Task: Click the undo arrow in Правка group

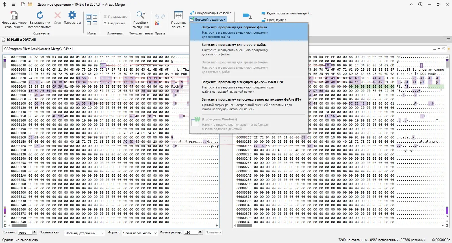Action: point(157,17)
